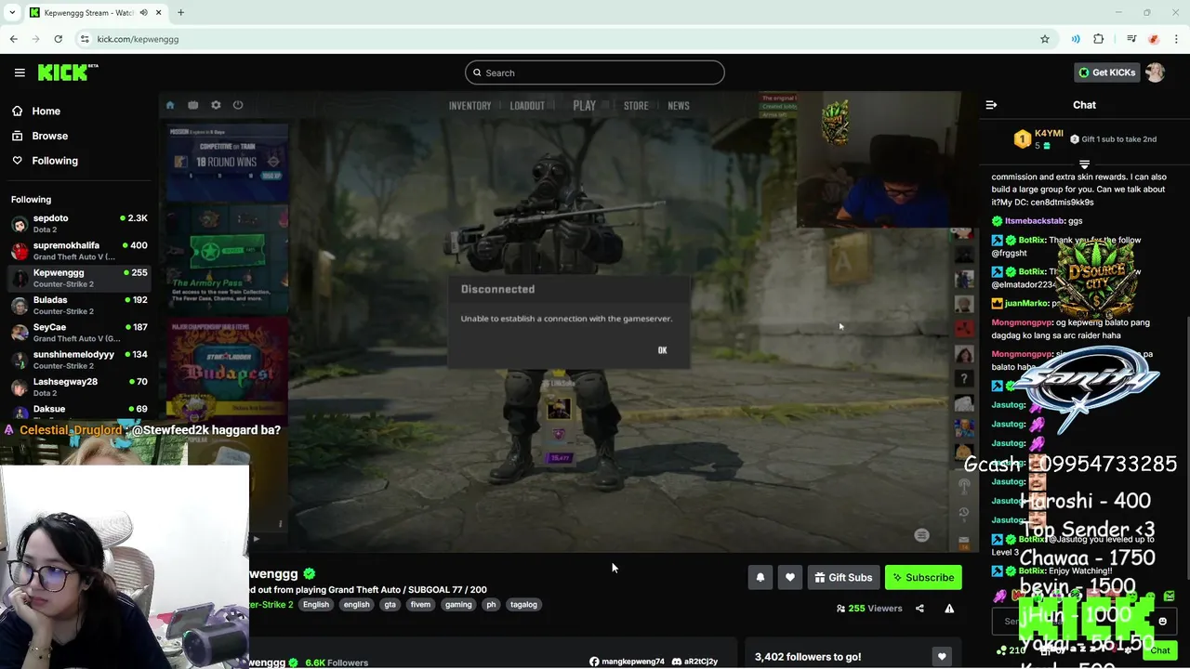Open aR2tCj2y Discord link

tap(694, 662)
